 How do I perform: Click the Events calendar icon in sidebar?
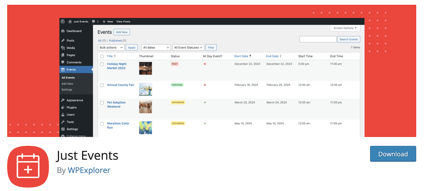click(x=63, y=69)
